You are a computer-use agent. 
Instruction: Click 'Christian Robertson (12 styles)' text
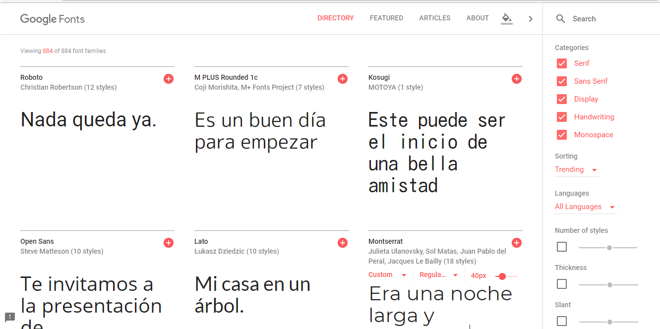(68, 87)
